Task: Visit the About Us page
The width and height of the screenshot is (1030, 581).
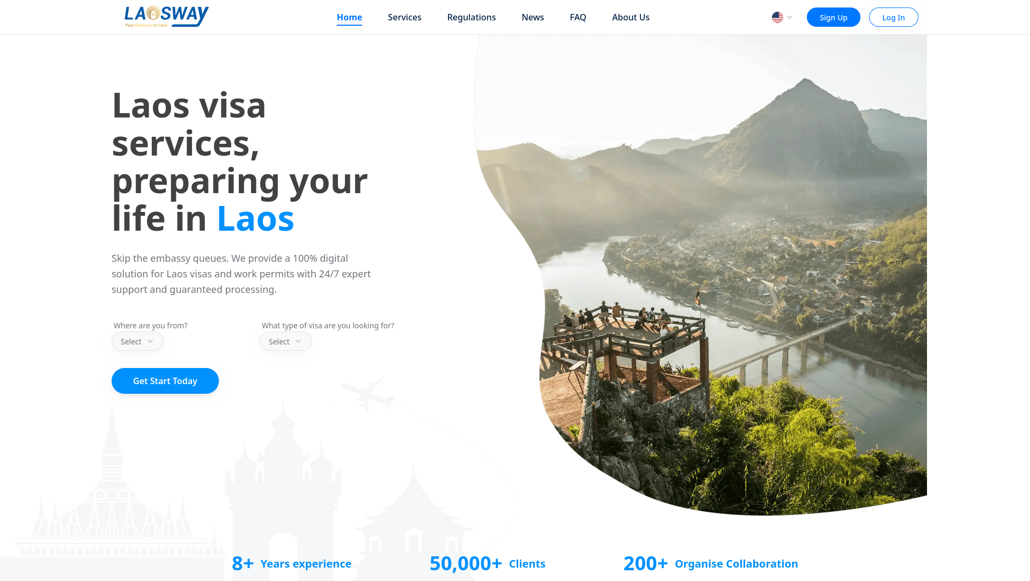Action: click(631, 17)
